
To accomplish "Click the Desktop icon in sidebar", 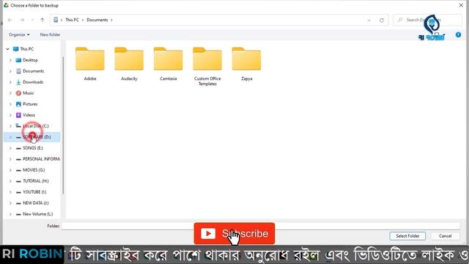I will coord(18,60).
